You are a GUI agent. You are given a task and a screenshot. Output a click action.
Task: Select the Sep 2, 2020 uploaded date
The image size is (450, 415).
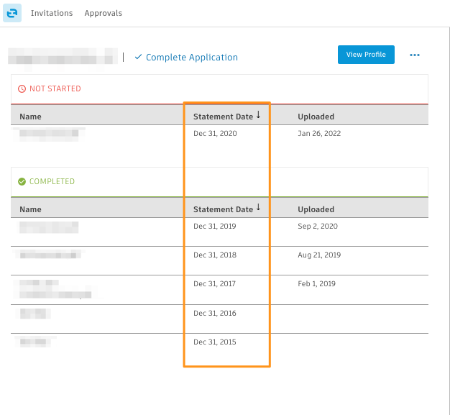[x=318, y=227]
